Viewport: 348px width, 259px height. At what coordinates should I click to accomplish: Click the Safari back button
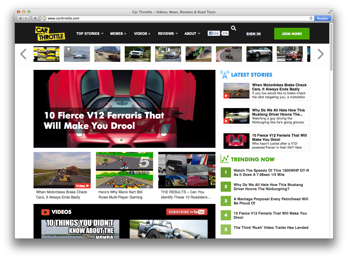coord(20,18)
